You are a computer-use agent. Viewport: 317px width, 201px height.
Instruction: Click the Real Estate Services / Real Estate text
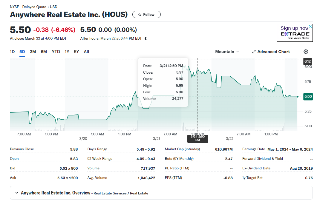click(121, 193)
